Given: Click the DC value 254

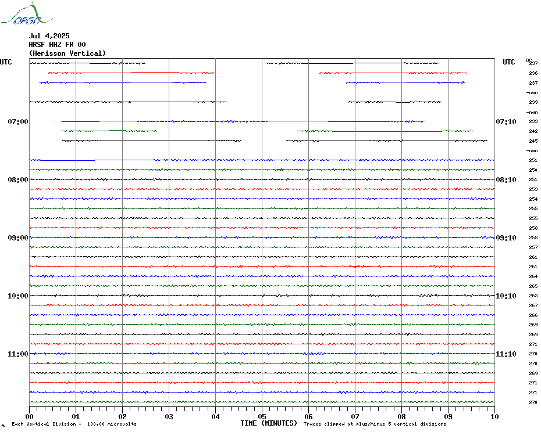Looking at the screenshot, I should [533, 199].
